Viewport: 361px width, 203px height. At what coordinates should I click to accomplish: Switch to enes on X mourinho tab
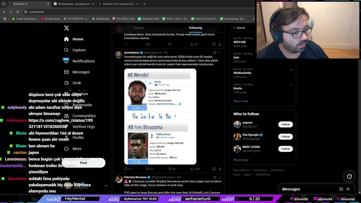(x=118, y=4)
